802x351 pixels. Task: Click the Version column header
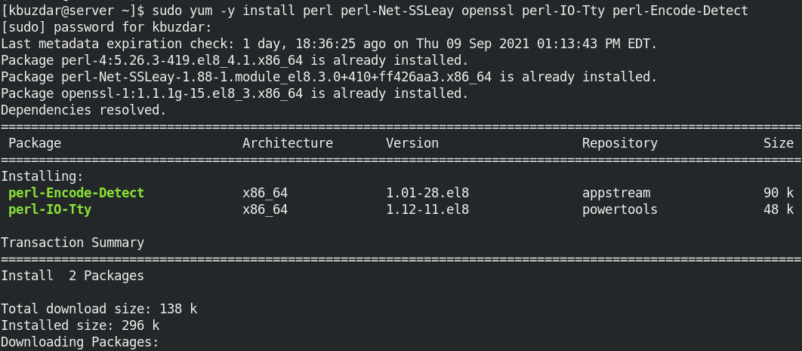[412, 143]
